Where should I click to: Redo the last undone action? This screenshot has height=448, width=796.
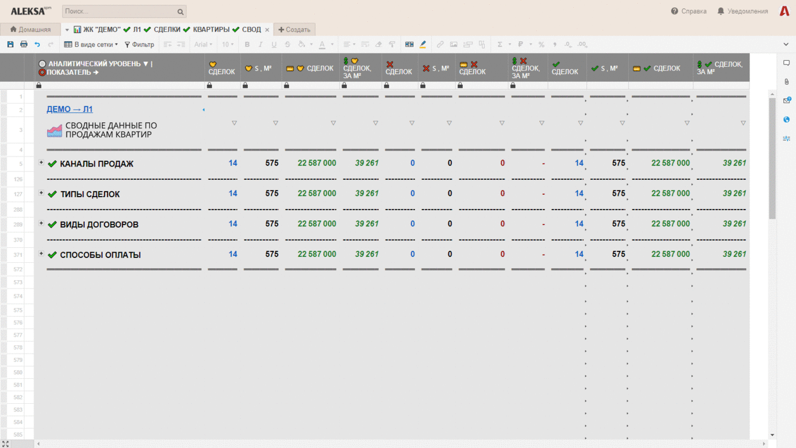51,44
